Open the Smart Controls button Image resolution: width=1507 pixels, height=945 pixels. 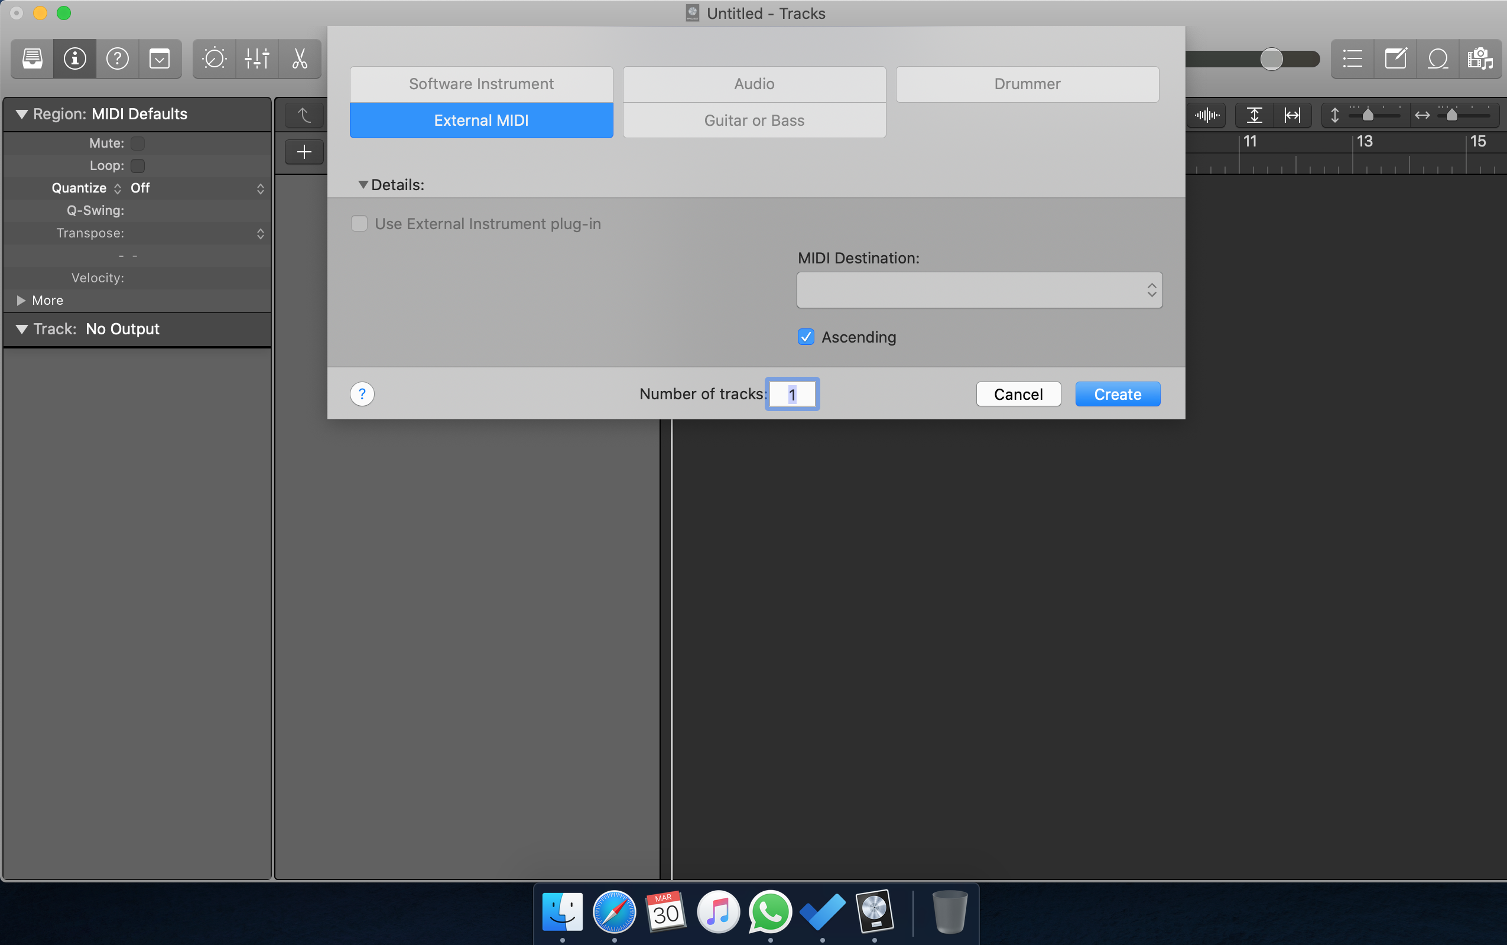214,58
